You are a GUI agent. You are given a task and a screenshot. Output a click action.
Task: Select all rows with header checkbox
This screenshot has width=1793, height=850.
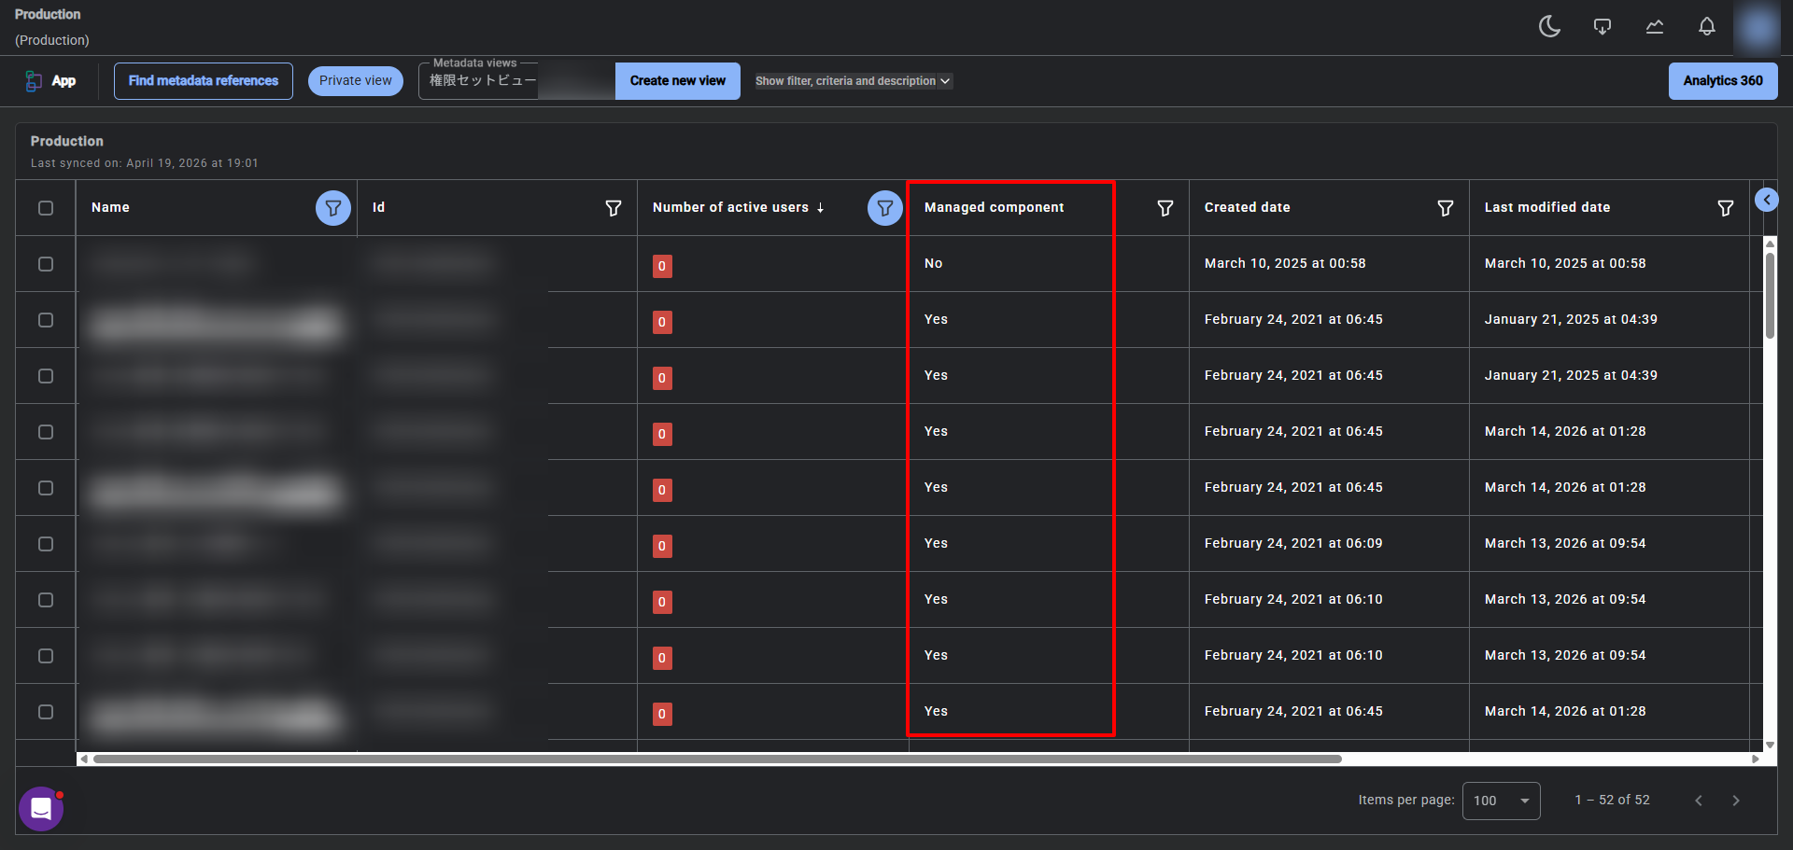(x=46, y=208)
